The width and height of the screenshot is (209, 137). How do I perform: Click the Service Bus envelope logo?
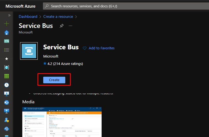click(x=29, y=51)
